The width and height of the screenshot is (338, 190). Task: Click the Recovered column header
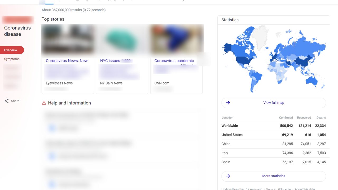304,118
